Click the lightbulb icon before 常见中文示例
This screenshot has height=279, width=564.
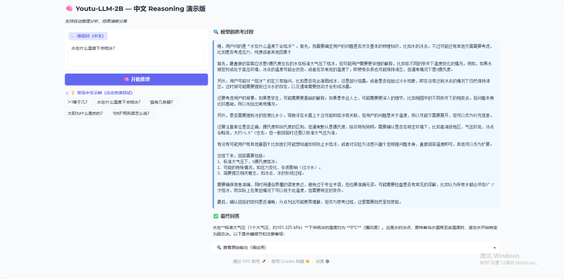(73, 93)
